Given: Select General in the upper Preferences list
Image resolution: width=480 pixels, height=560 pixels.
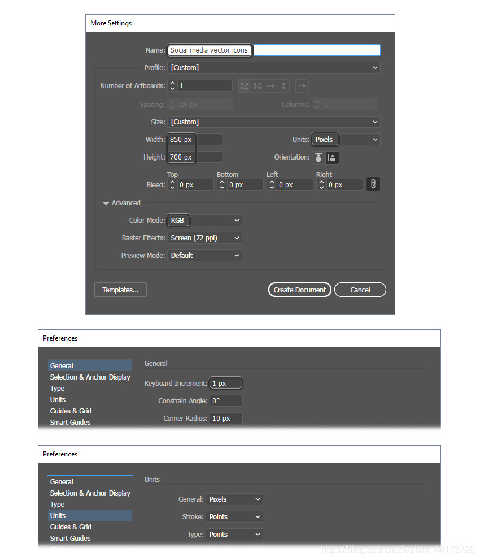Looking at the screenshot, I should pos(90,366).
